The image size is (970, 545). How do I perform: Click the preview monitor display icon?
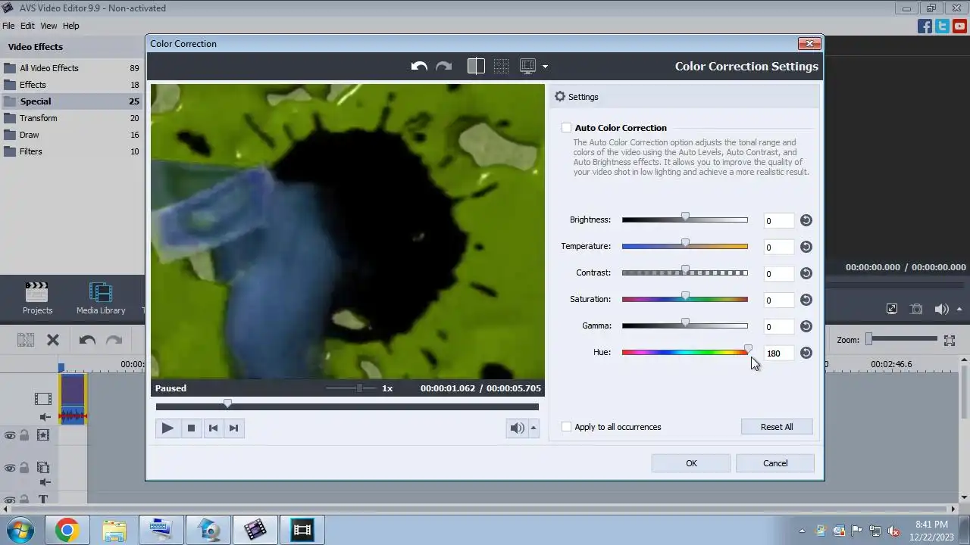pos(527,67)
